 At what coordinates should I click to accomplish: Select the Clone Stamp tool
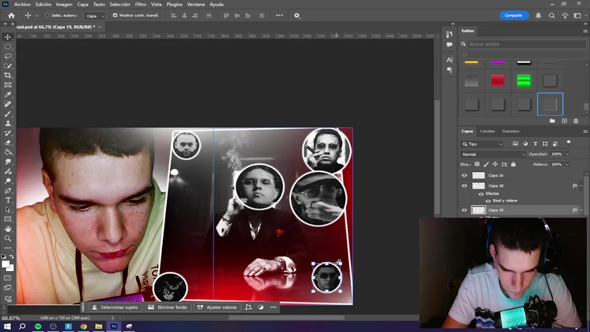[8, 124]
